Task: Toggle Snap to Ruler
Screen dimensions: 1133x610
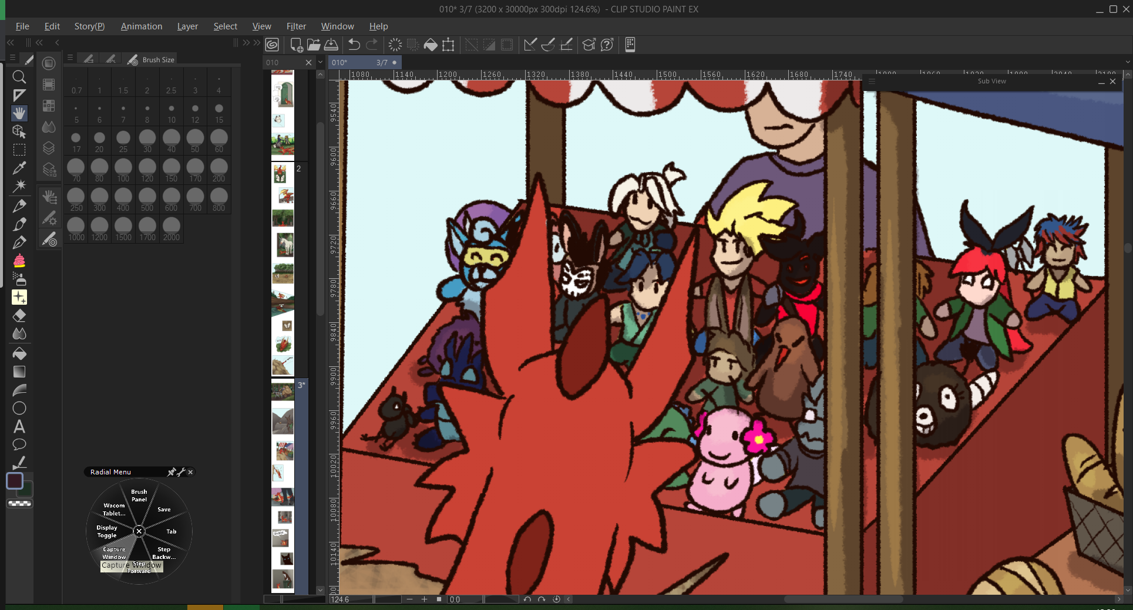Action: click(530, 45)
